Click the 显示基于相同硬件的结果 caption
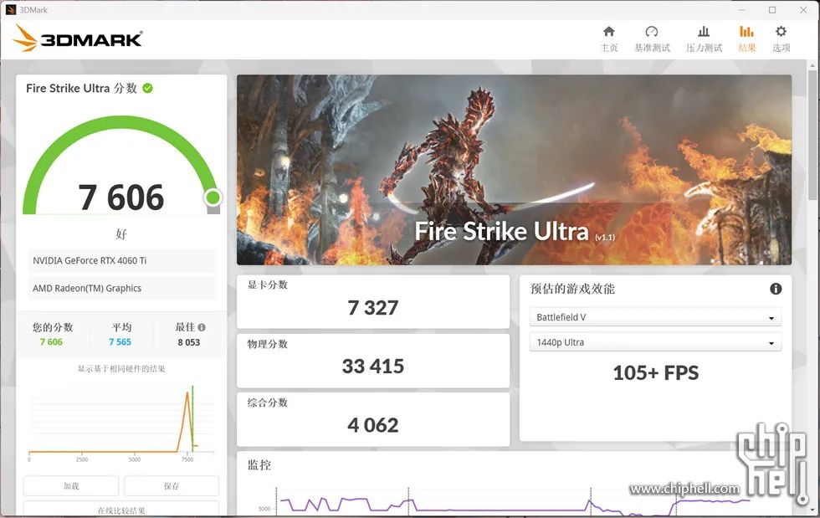 click(121, 369)
